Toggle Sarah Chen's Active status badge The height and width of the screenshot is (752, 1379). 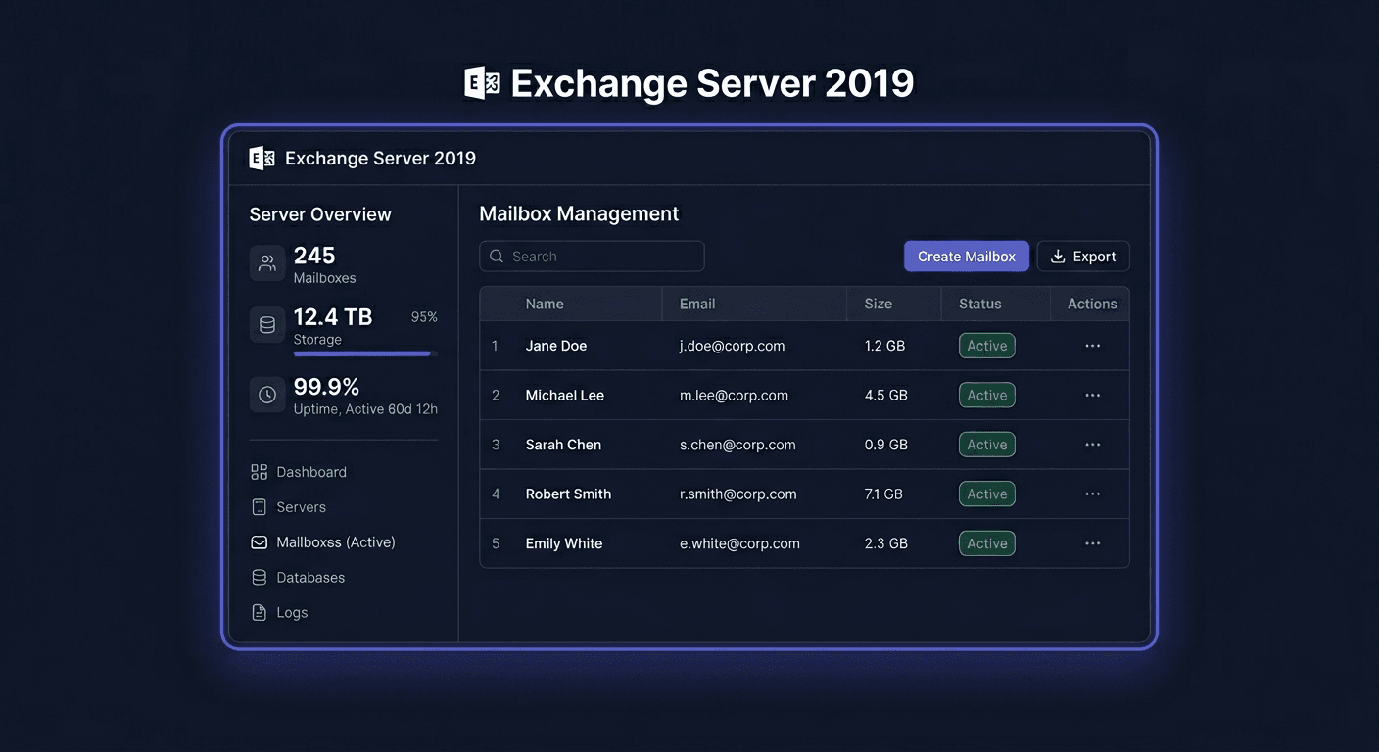tap(986, 444)
